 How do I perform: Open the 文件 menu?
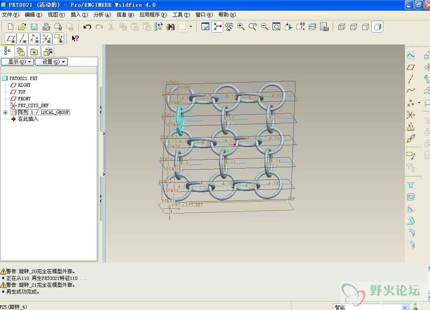pyautogui.click(x=11, y=15)
